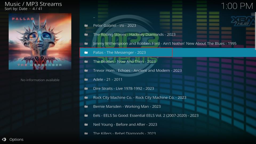Click the folder icon beside Eels entry

(x=86, y=115)
